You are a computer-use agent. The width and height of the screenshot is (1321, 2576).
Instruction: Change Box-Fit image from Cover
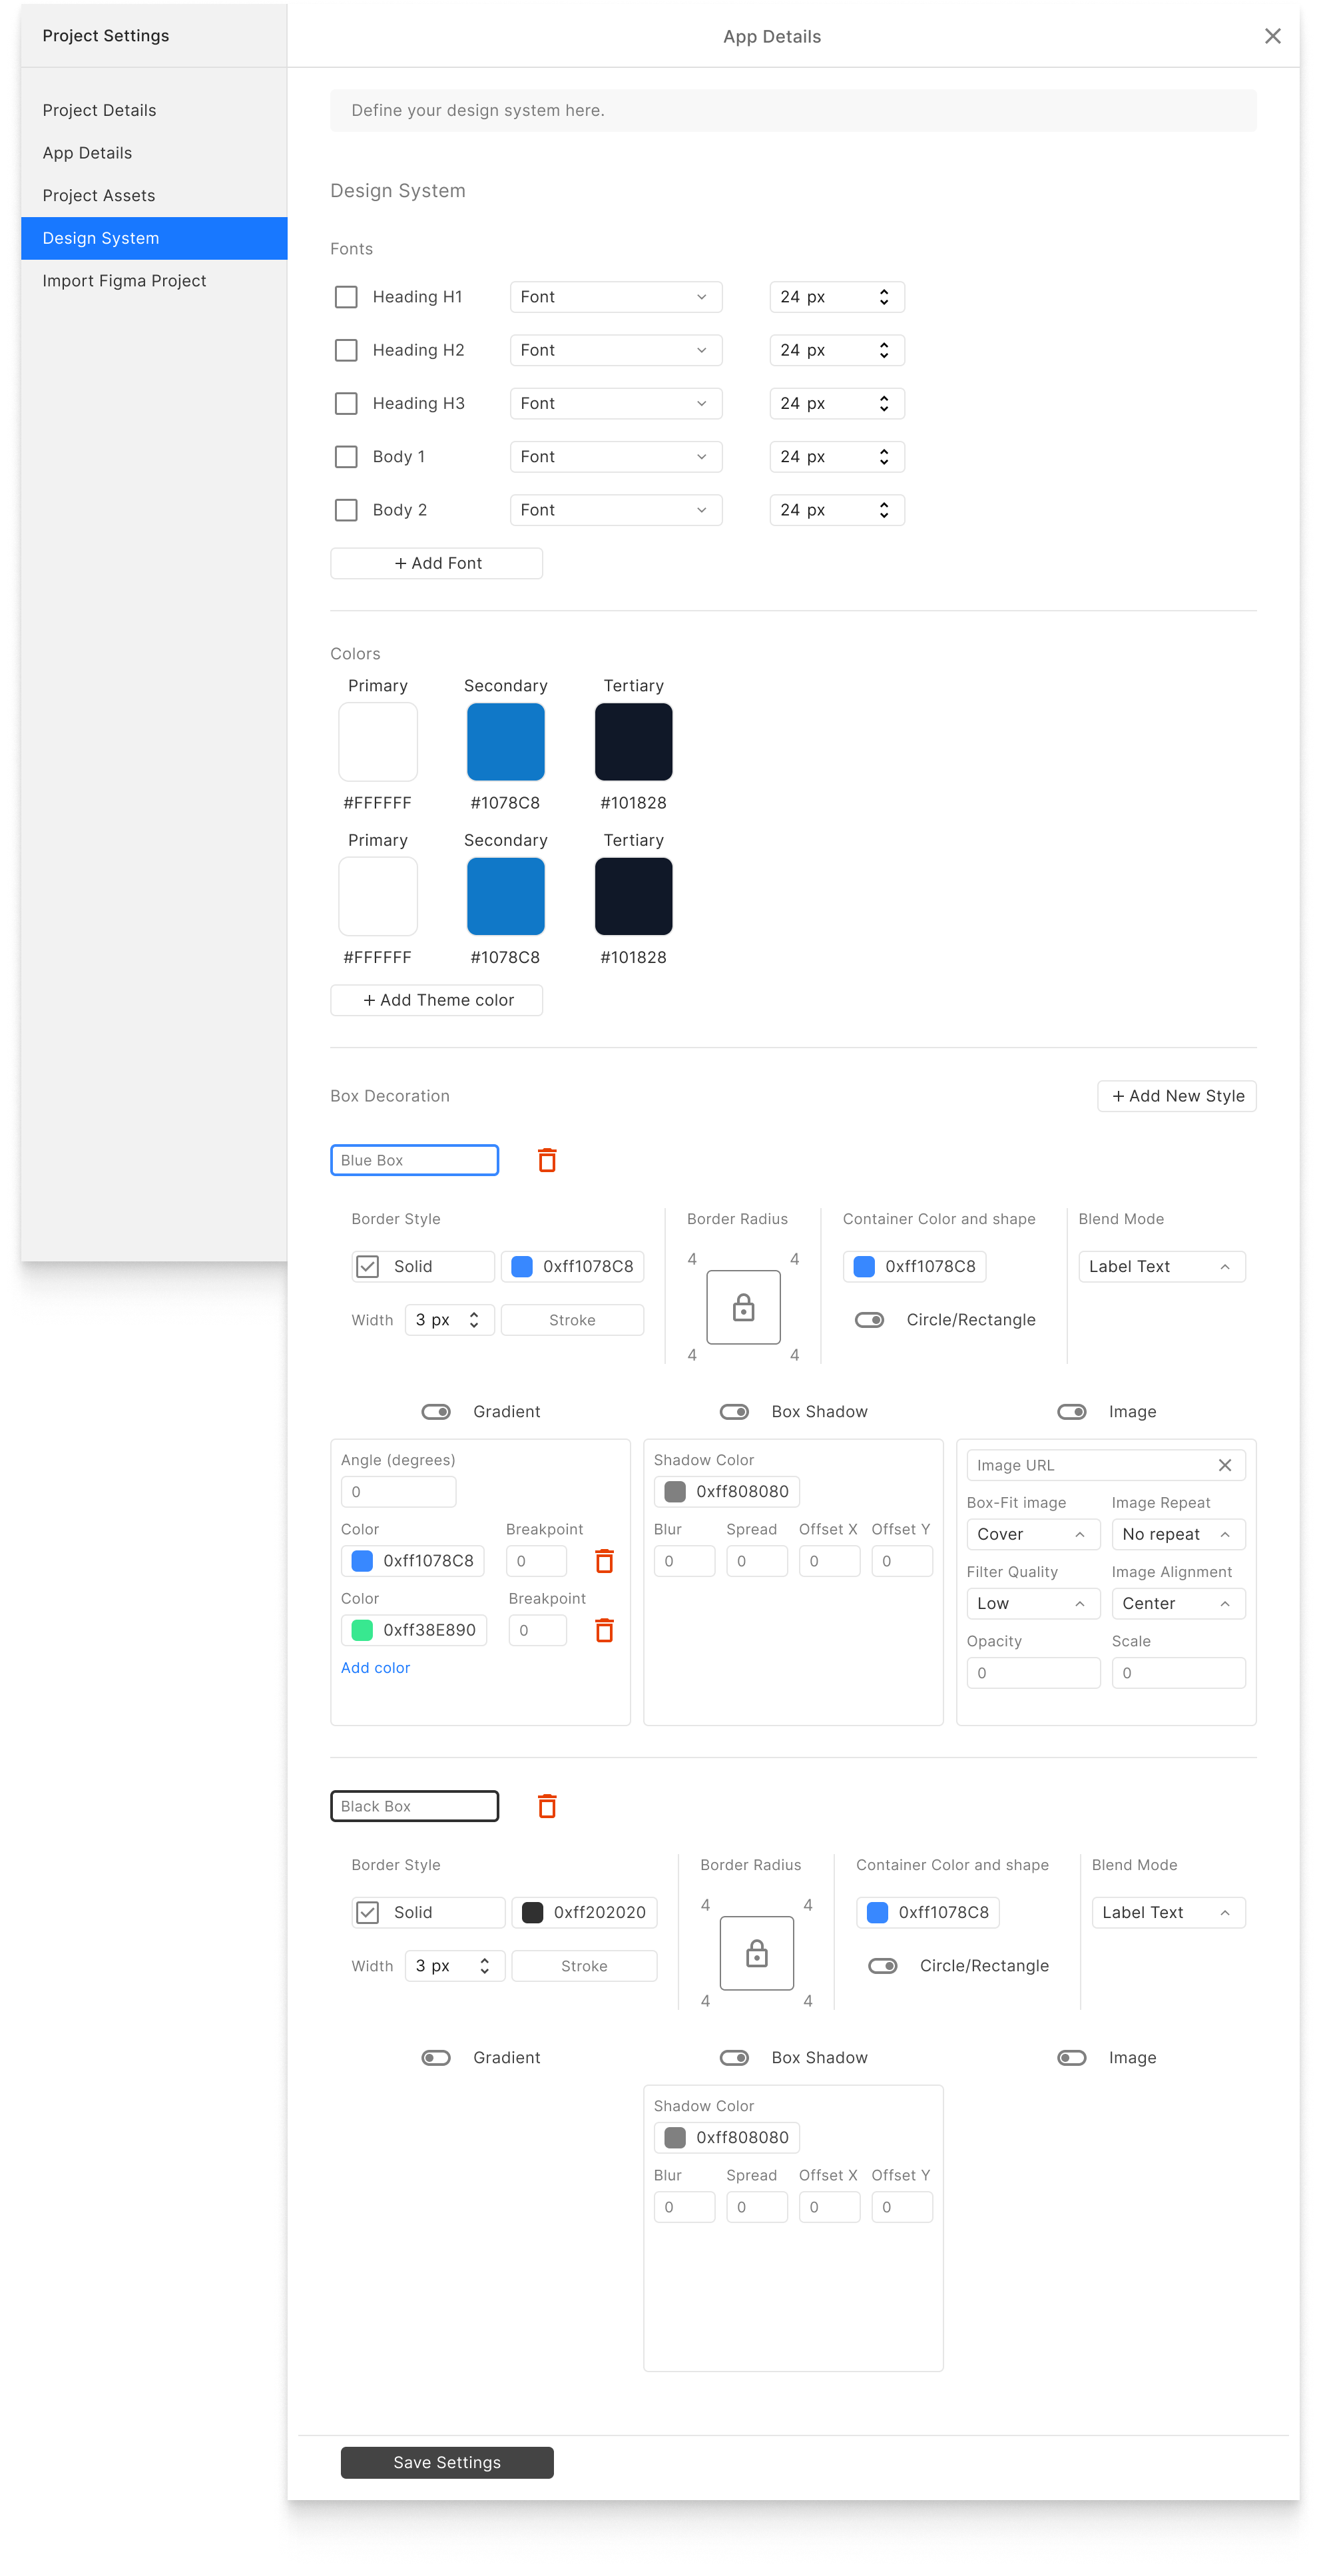1032,1533
